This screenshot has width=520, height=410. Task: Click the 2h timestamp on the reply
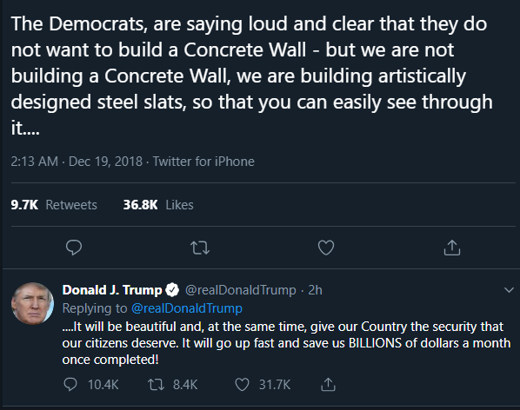coord(315,290)
